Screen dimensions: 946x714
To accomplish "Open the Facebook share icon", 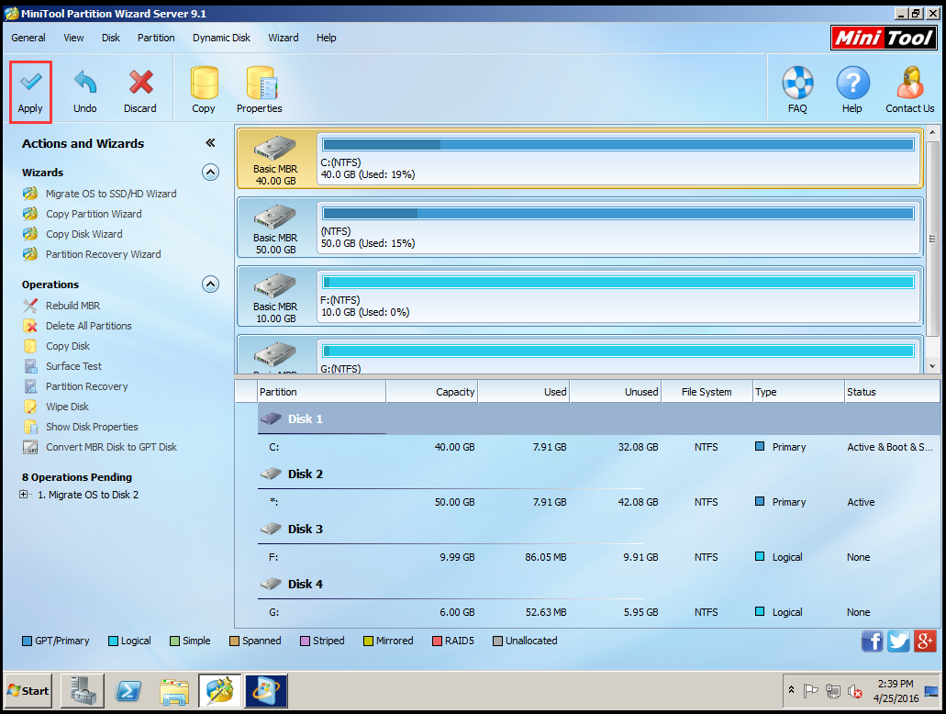I will [872, 641].
